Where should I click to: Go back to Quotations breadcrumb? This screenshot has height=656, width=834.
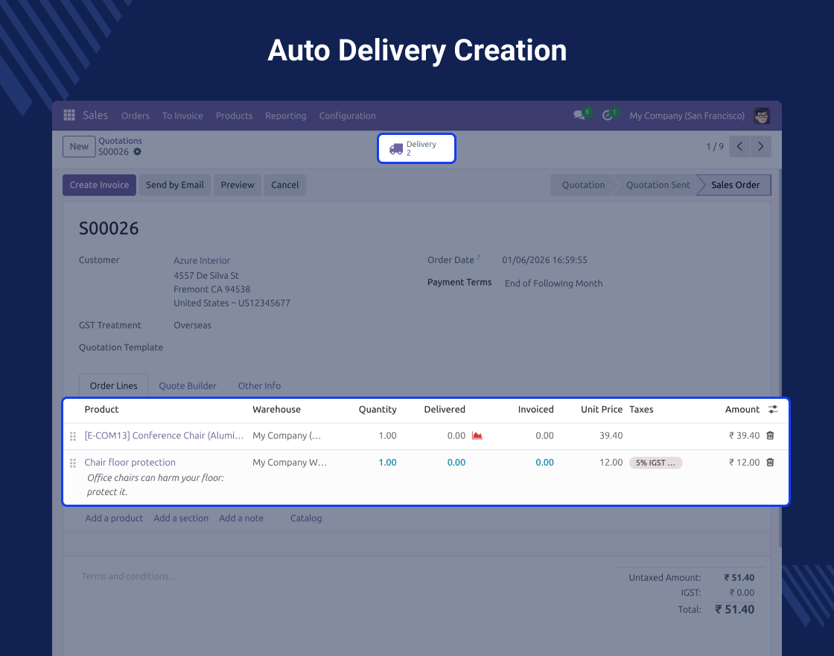tap(120, 141)
